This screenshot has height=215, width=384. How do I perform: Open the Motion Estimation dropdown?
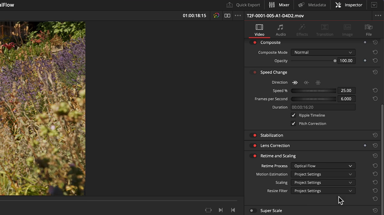click(x=323, y=174)
